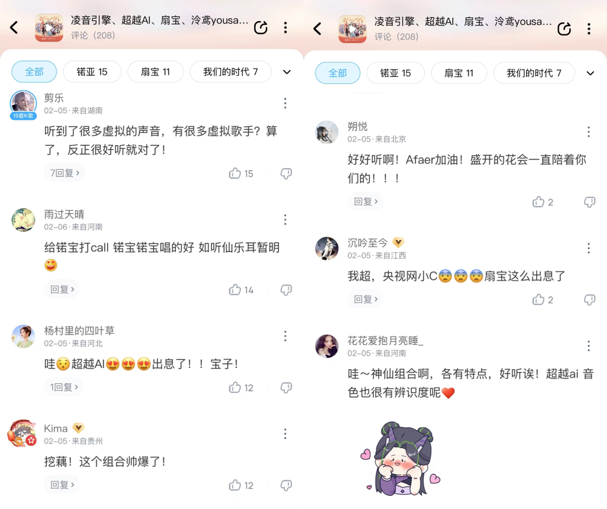Like 雨过天晴's comment with the thumbs up
This screenshot has height=509, width=607.
pyautogui.click(x=234, y=289)
